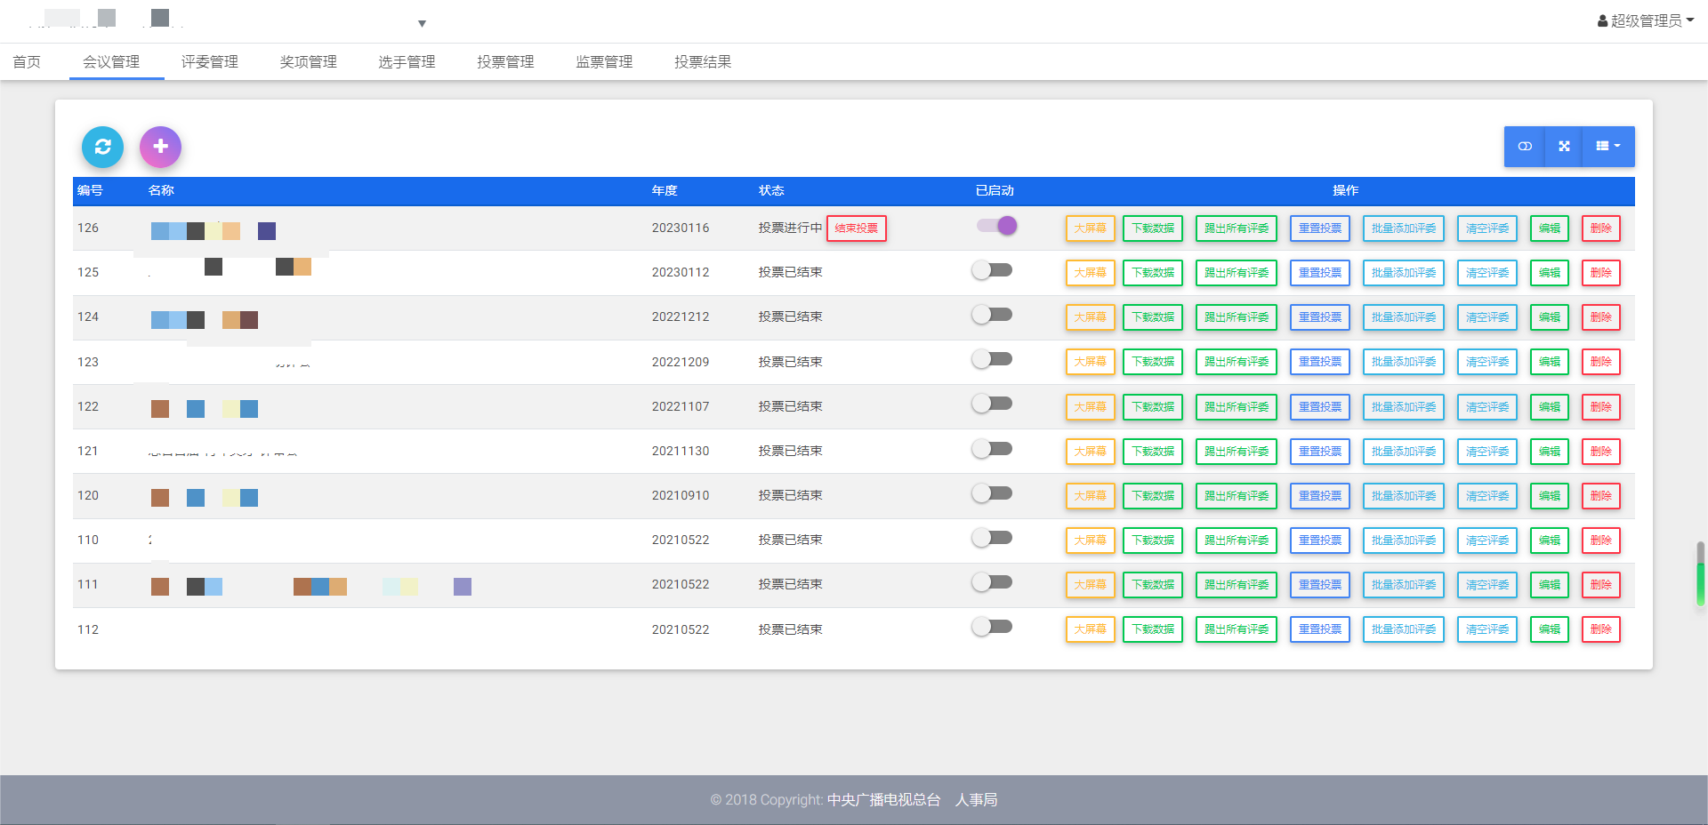Click the fullscreen expand icon

1564,147
